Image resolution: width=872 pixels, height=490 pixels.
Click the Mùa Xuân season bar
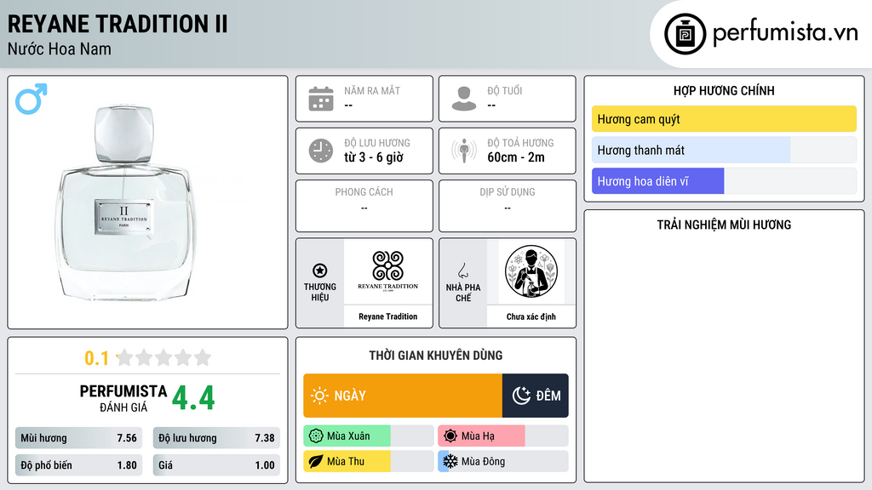coord(369,436)
